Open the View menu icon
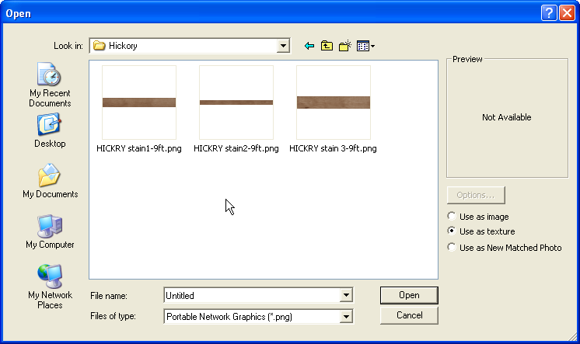 (x=365, y=46)
